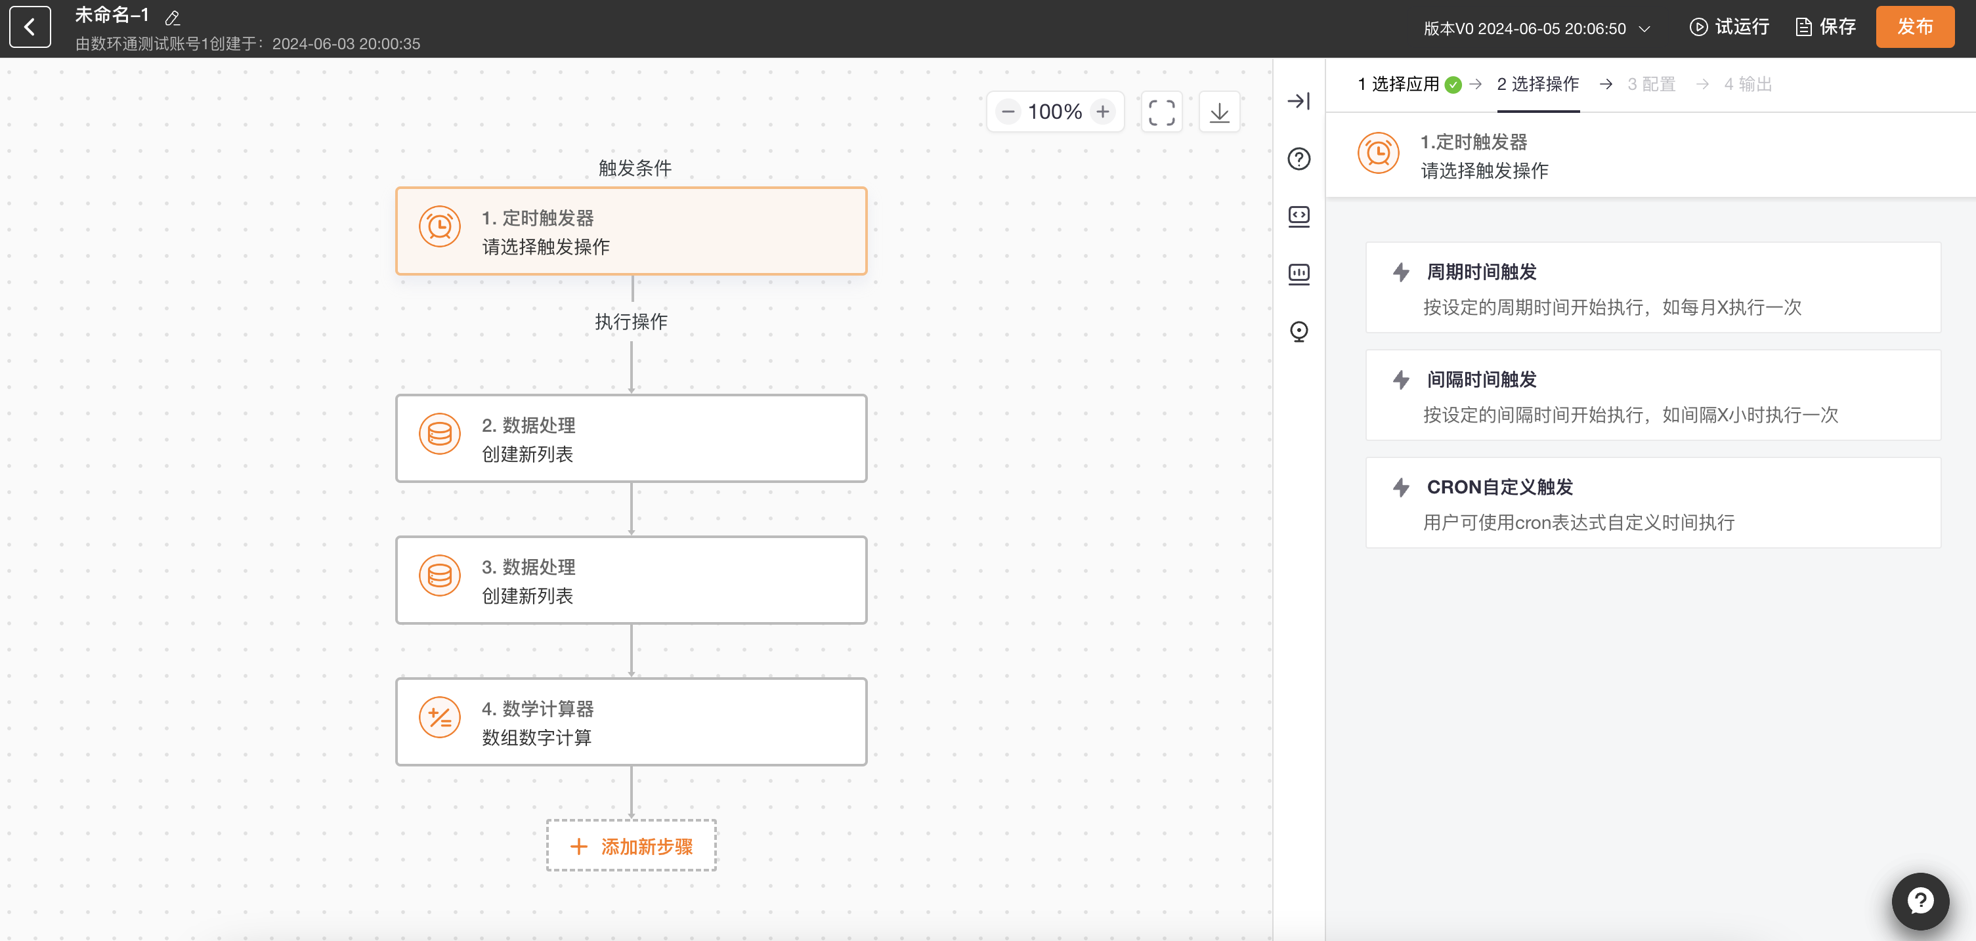Zoom out with the minus icon
Screen dimensions: 1976x941
(1008, 112)
